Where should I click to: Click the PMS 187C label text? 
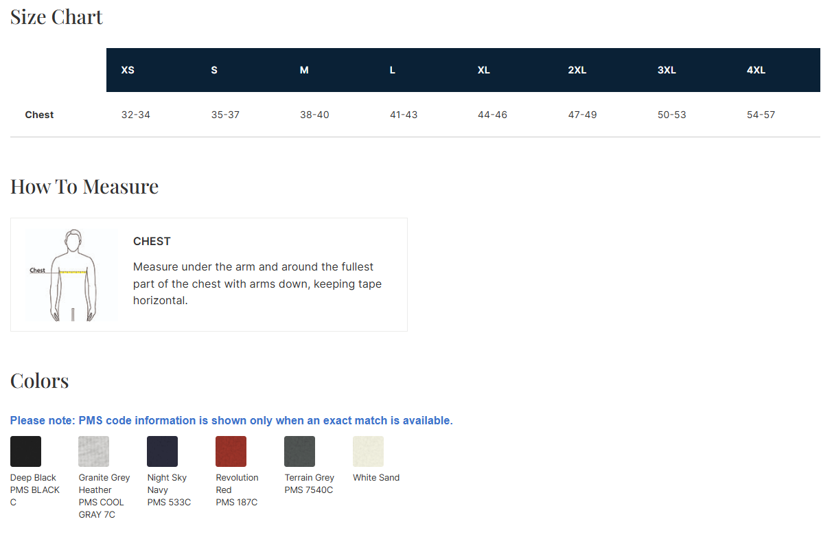[x=236, y=502]
